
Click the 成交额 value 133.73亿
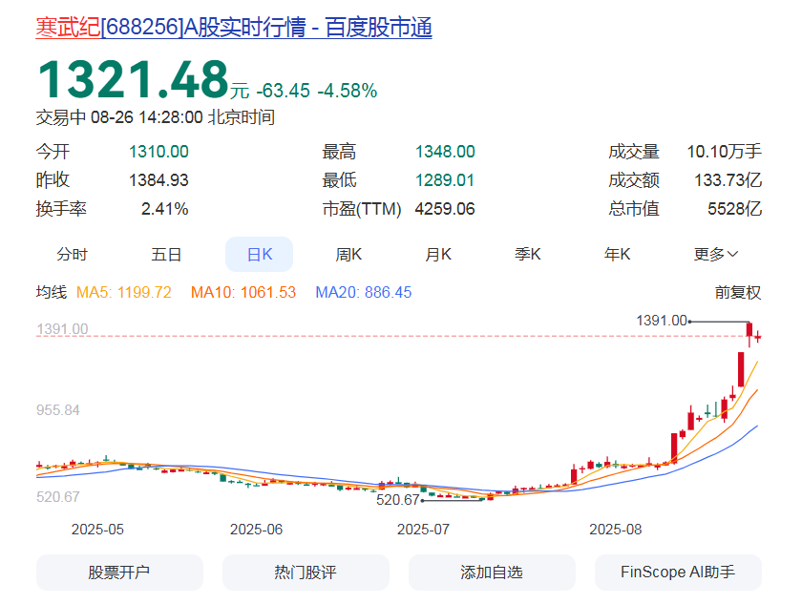coord(728,180)
